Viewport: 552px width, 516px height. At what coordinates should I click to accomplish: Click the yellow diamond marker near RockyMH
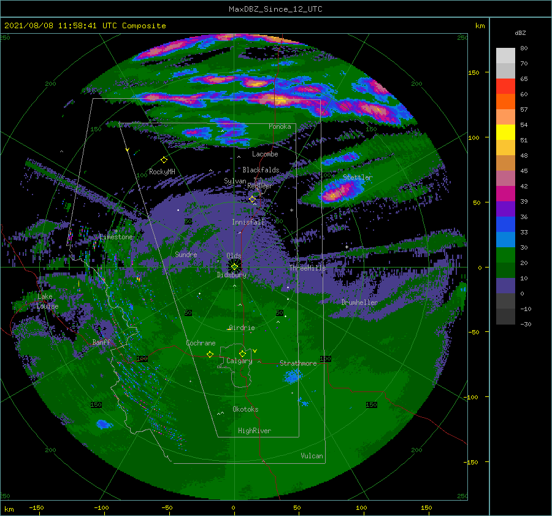click(164, 160)
